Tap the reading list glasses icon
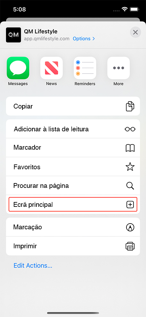This screenshot has width=146, height=317. [130, 129]
